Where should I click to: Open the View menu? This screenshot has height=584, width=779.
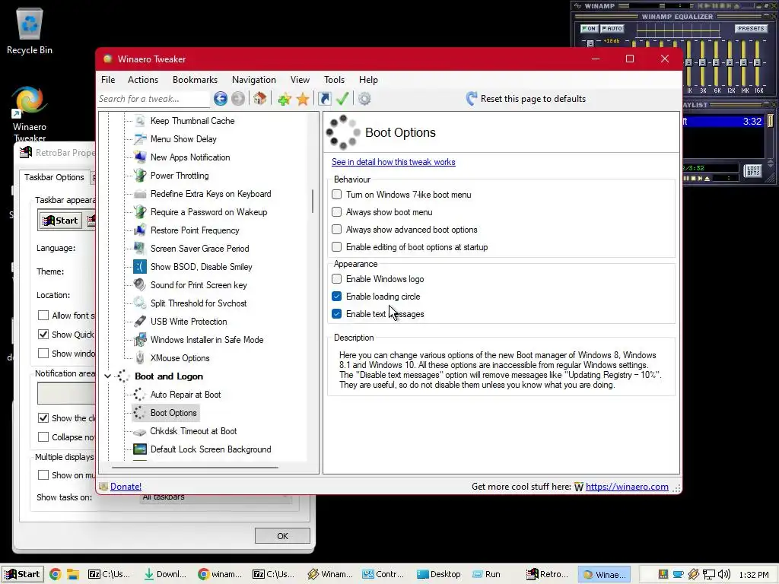click(300, 80)
